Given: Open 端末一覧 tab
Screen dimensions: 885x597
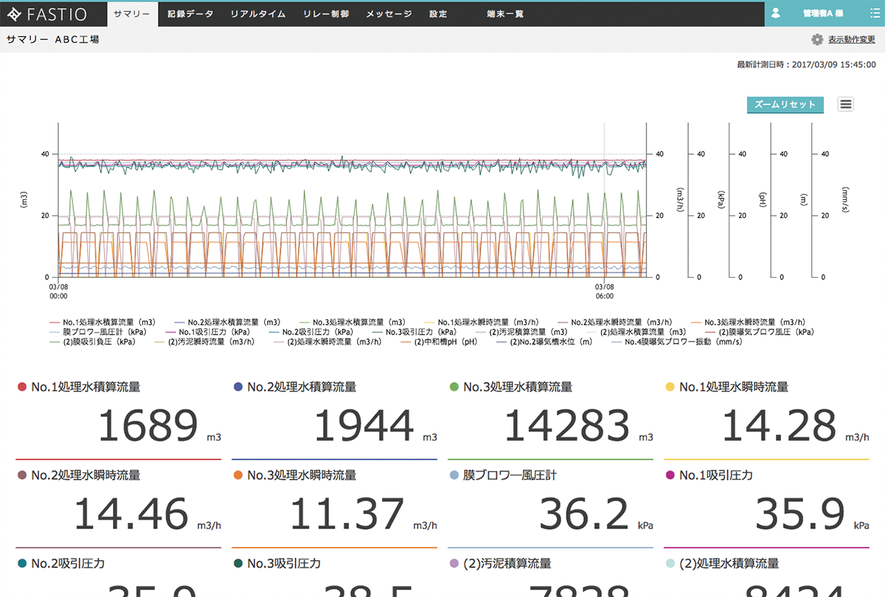Looking at the screenshot, I should point(505,14).
